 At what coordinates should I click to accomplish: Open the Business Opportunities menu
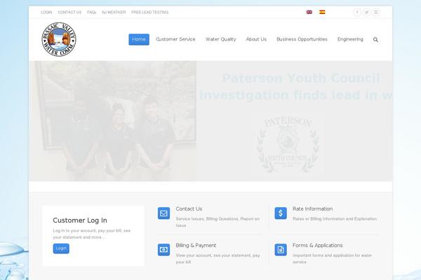[x=302, y=39]
